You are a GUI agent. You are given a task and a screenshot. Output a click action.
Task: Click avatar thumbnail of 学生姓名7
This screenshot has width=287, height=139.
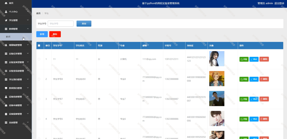(217, 98)
